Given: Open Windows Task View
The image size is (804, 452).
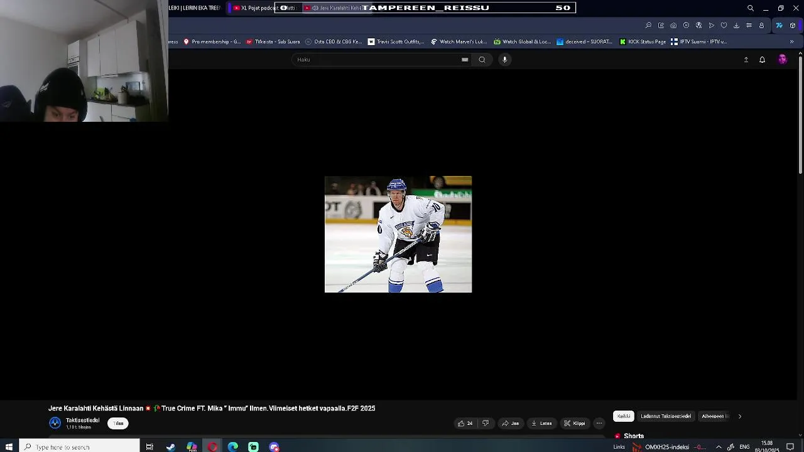Looking at the screenshot, I should pyautogui.click(x=149, y=447).
